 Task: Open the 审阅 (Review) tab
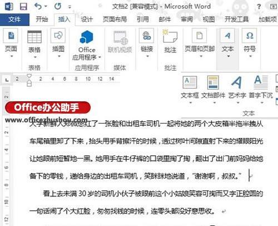click(x=187, y=19)
